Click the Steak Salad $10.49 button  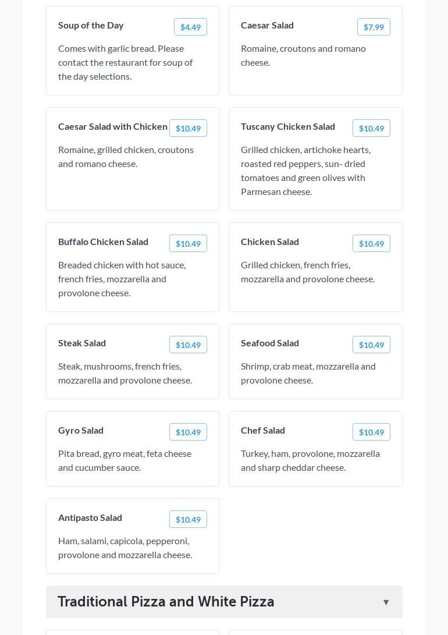pyautogui.click(x=188, y=345)
